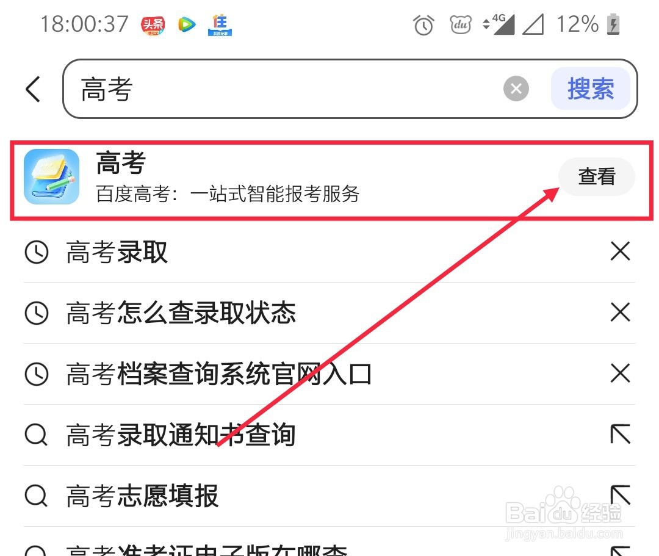Screen dimensions: 659x556
Task: Remove 高考录取 from search history
Action: 620,251
